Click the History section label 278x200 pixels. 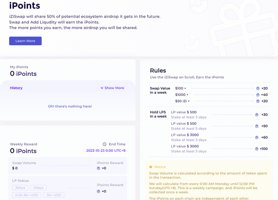[x=16, y=88]
